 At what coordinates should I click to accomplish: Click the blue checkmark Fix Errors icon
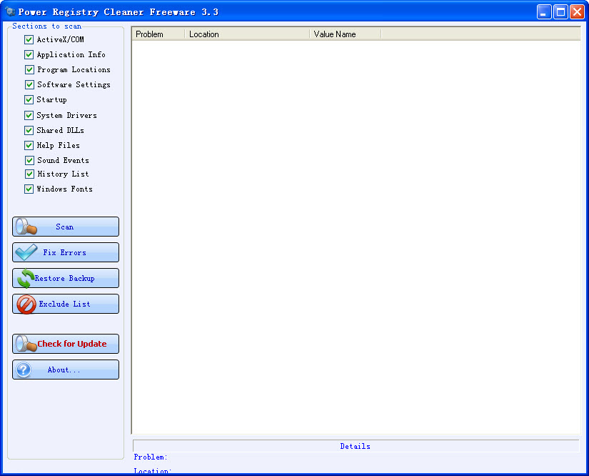point(26,252)
